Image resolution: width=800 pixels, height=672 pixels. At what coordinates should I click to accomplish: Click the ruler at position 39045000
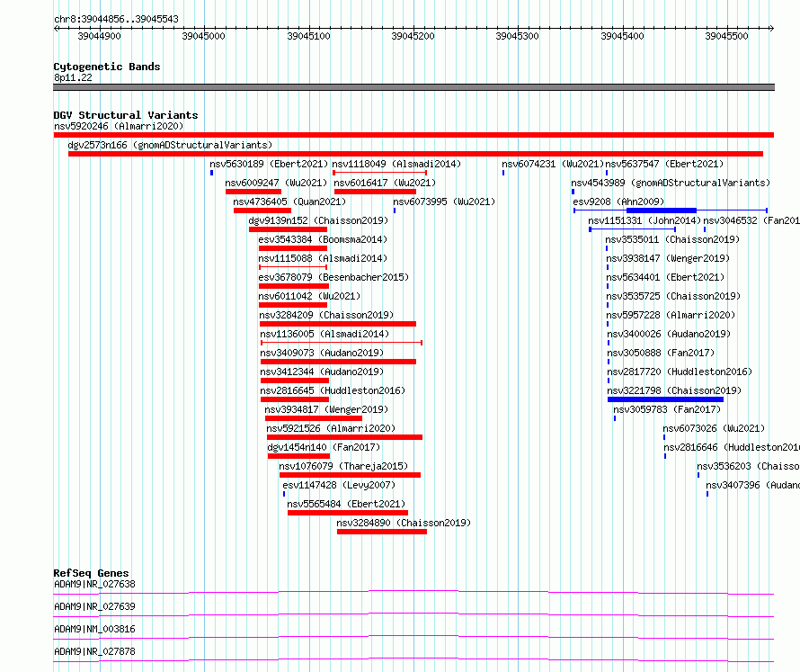(x=203, y=36)
